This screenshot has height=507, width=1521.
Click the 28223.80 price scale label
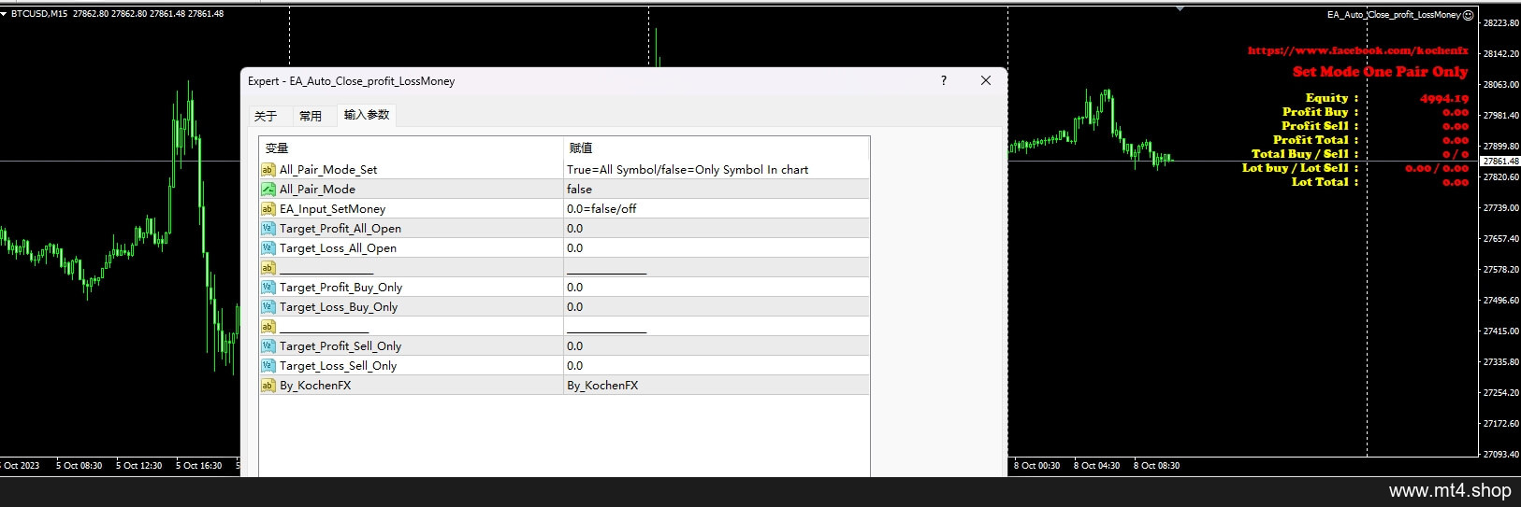pos(1501,23)
